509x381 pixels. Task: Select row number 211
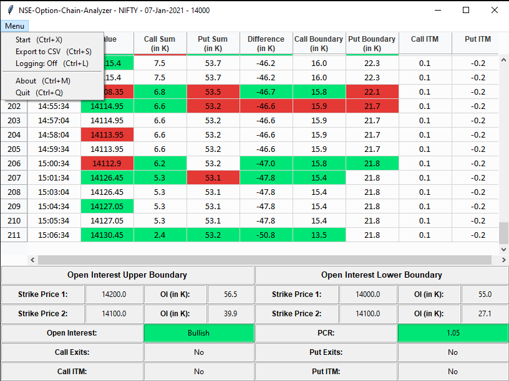point(14,235)
